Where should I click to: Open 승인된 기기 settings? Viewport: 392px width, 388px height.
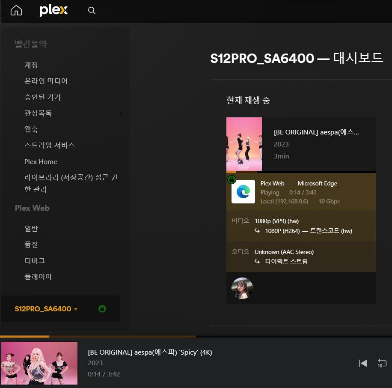pyautogui.click(x=43, y=97)
